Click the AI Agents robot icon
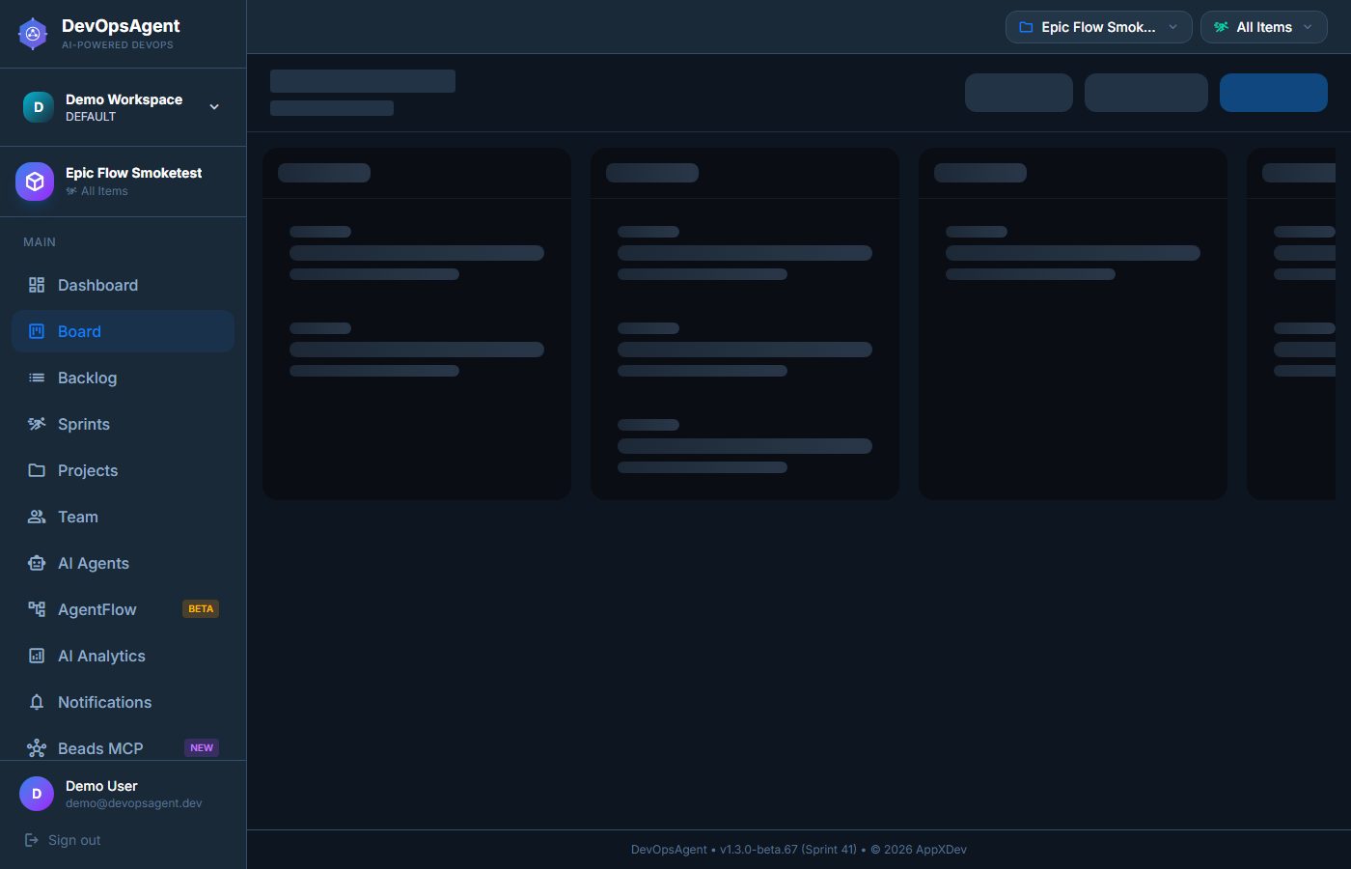1351x869 pixels. point(37,563)
